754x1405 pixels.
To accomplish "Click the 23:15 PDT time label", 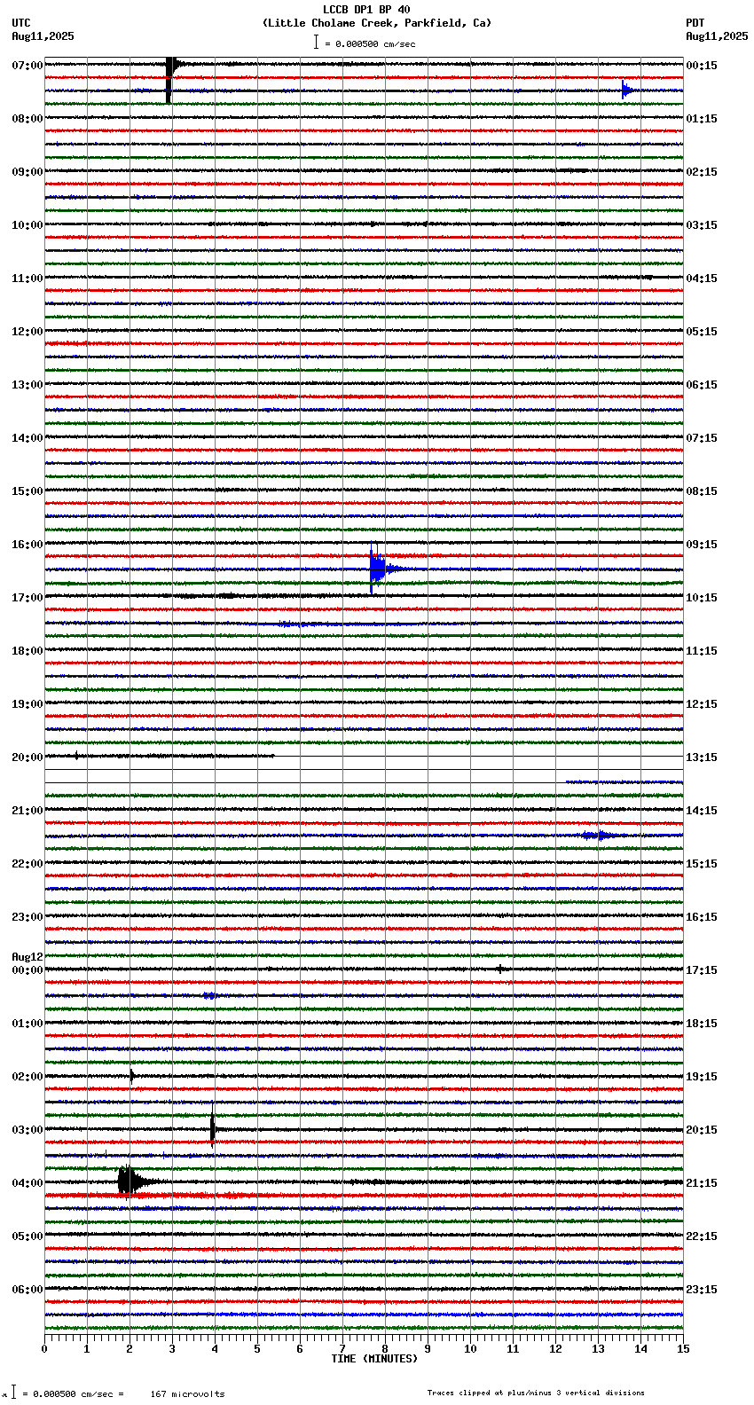I will click(x=702, y=1290).
